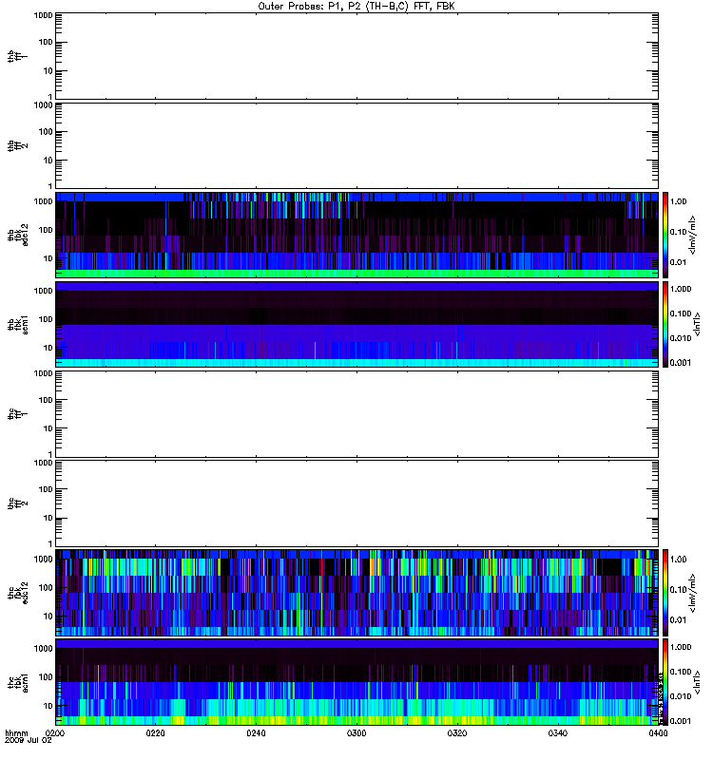The image size is (713, 760).
Task: Click the "100" y-tick of the thc fbk edc12 panel
Action: point(46,587)
